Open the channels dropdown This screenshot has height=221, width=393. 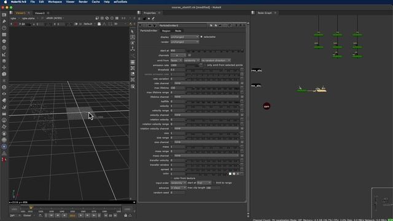click(178, 55)
